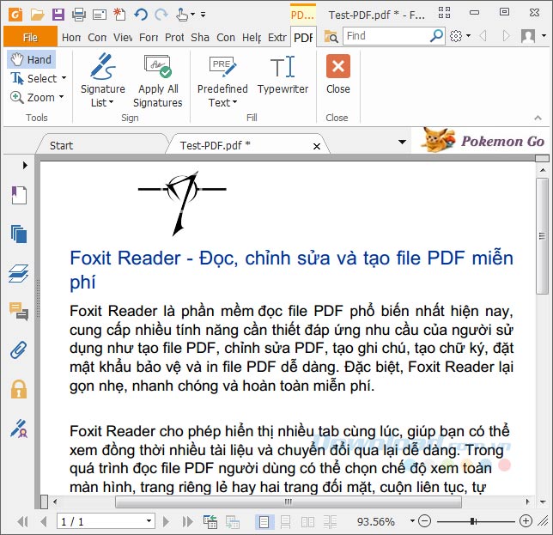Viewport: 553px width, 535px height.
Task: Open the File menu
Action: click(30, 37)
